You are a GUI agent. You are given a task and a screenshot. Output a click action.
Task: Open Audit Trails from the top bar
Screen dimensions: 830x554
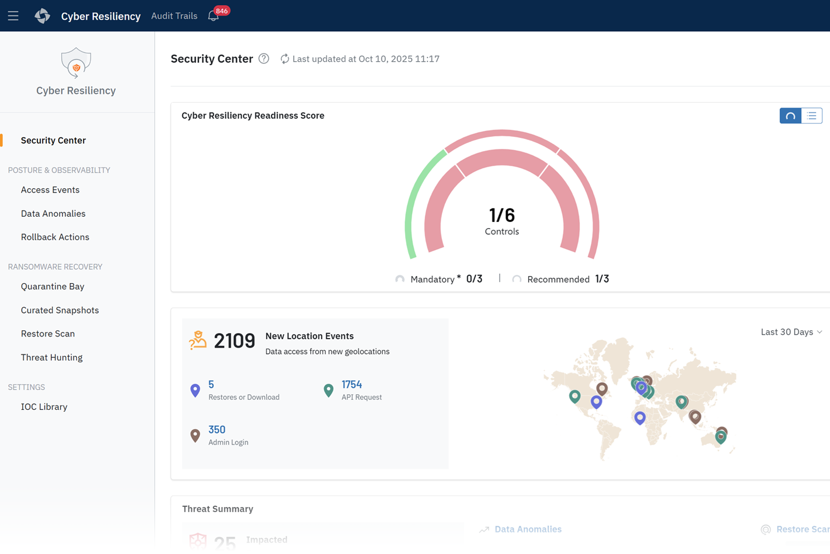coord(174,16)
